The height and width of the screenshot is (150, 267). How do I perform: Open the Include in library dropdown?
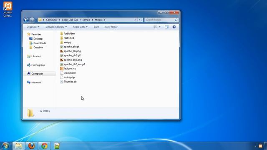click(56, 27)
